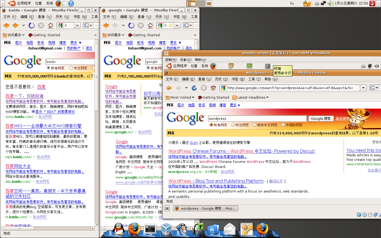This screenshot has width=381, height=238.
Task: Open the film reel multimedia icon in dock
Action: point(182,229)
